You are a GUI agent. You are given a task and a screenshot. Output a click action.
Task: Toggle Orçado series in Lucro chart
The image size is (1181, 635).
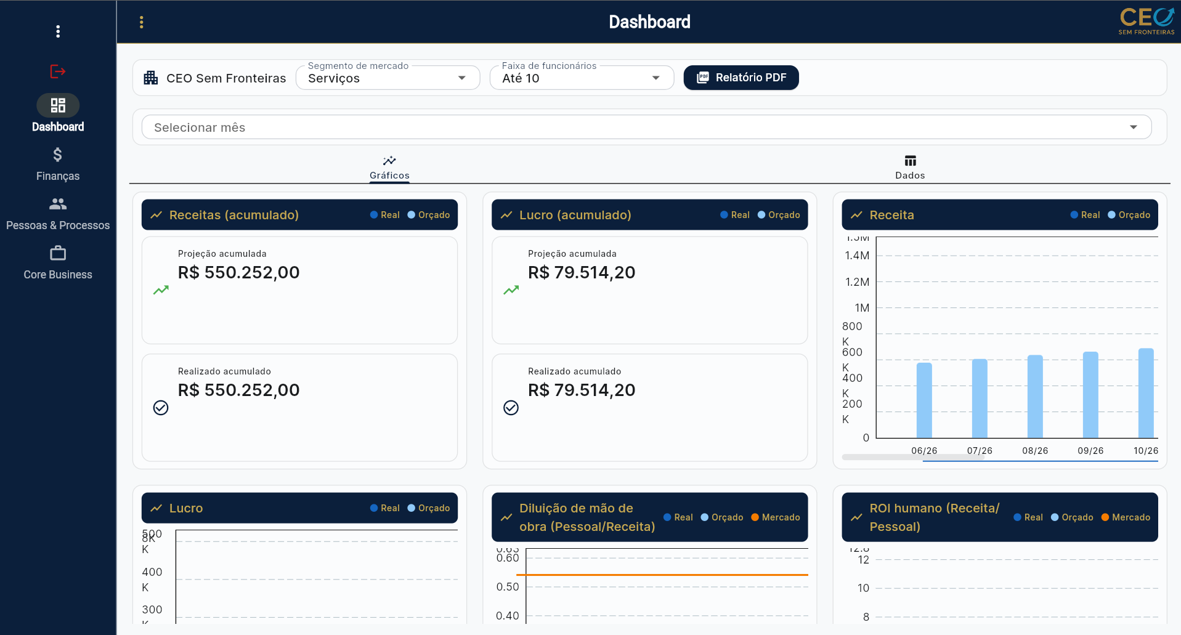pos(429,508)
